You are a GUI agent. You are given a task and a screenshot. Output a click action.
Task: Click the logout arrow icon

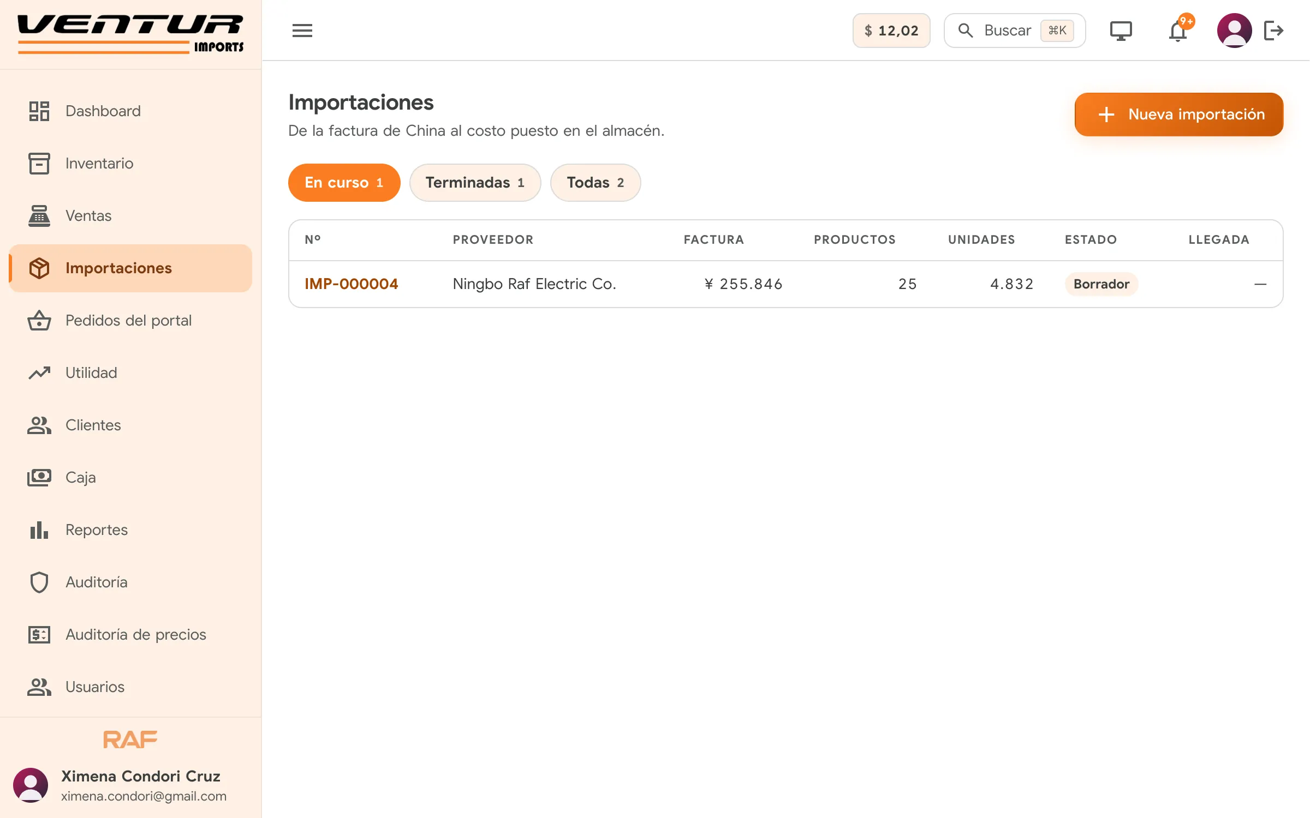click(x=1273, y=31)
